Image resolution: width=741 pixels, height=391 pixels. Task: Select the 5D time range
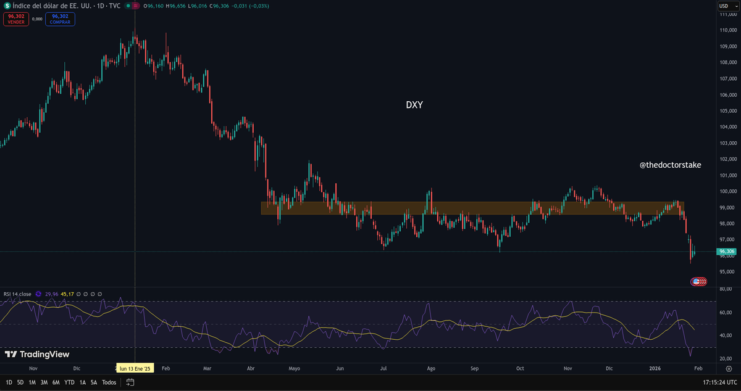(x=20, y=382)
